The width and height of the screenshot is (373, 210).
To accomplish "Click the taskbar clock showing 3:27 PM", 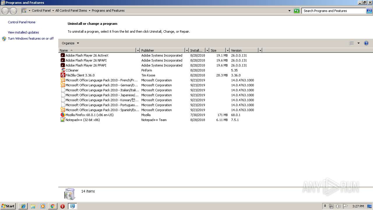I will [358, 206].
